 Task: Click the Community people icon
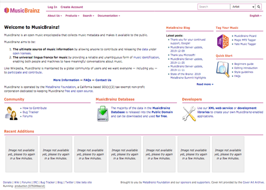pos(11,113)
